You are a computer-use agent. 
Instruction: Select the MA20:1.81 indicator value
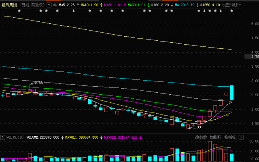point(113,5)
